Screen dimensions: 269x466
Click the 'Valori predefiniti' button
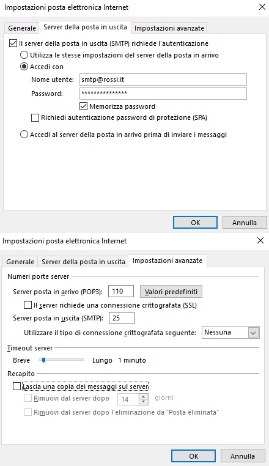(171, 292)
